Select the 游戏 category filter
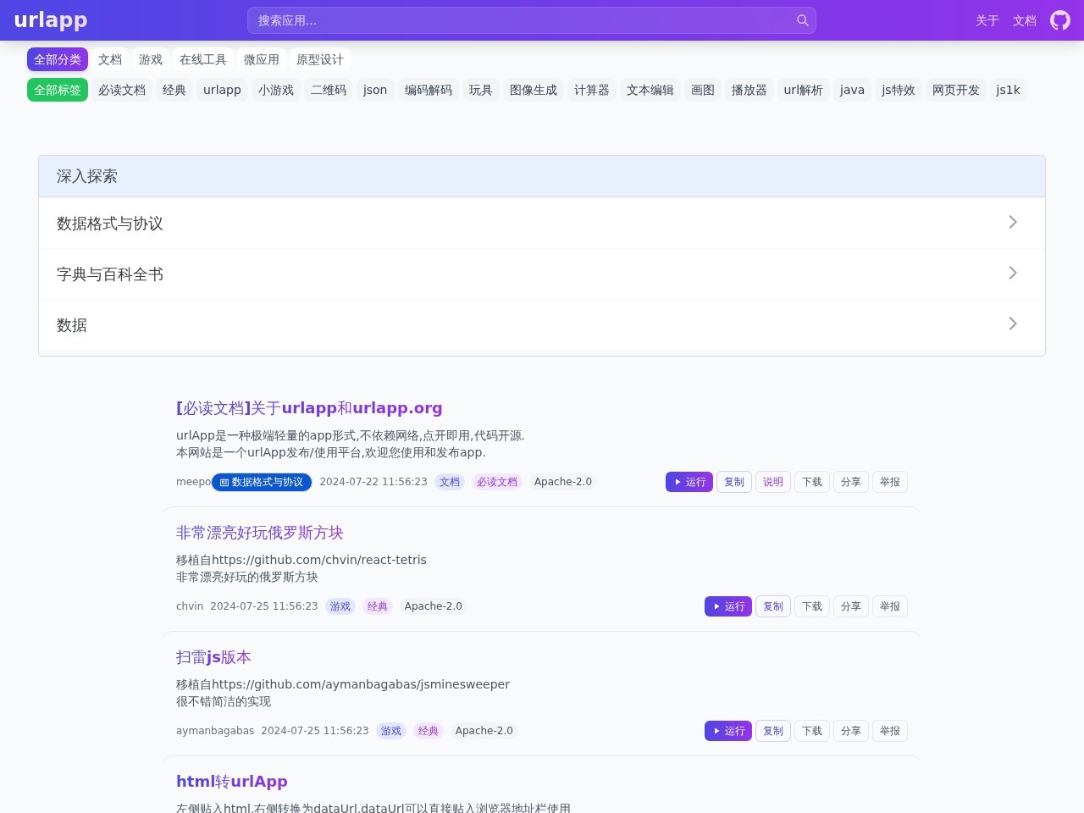 click(x=151, y=59)
